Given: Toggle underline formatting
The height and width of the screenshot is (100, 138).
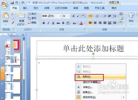Looking at the screenshot, I should click(53, 23).
